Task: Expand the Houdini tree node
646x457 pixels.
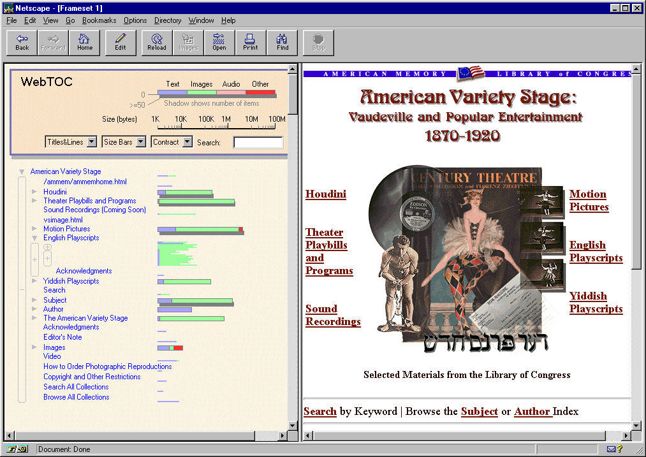Action: [x=34, y=192]
